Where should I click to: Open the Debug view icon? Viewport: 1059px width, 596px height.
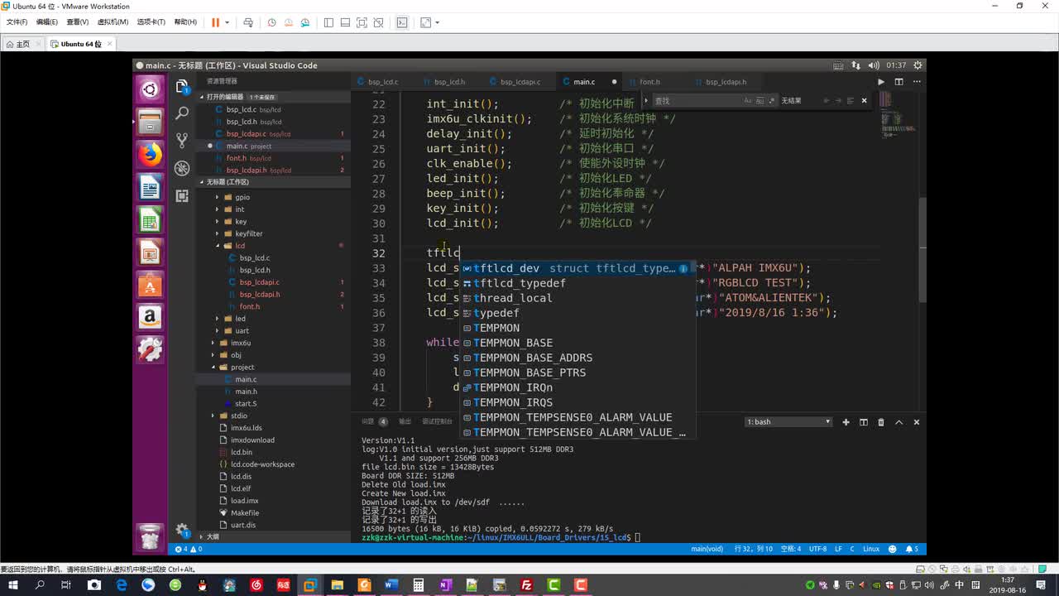[x=182, y=168]
